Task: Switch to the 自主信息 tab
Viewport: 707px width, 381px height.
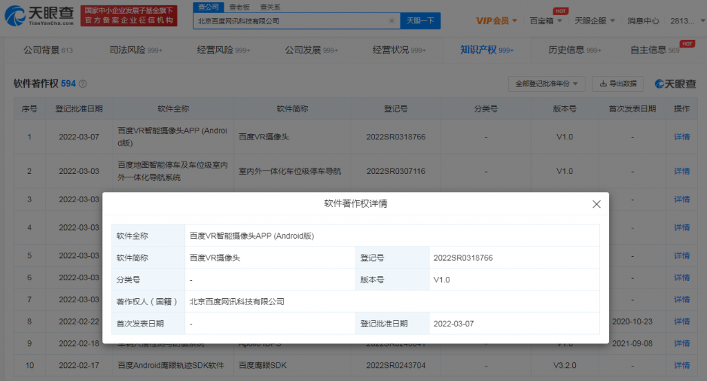Action: click(655, 50)
